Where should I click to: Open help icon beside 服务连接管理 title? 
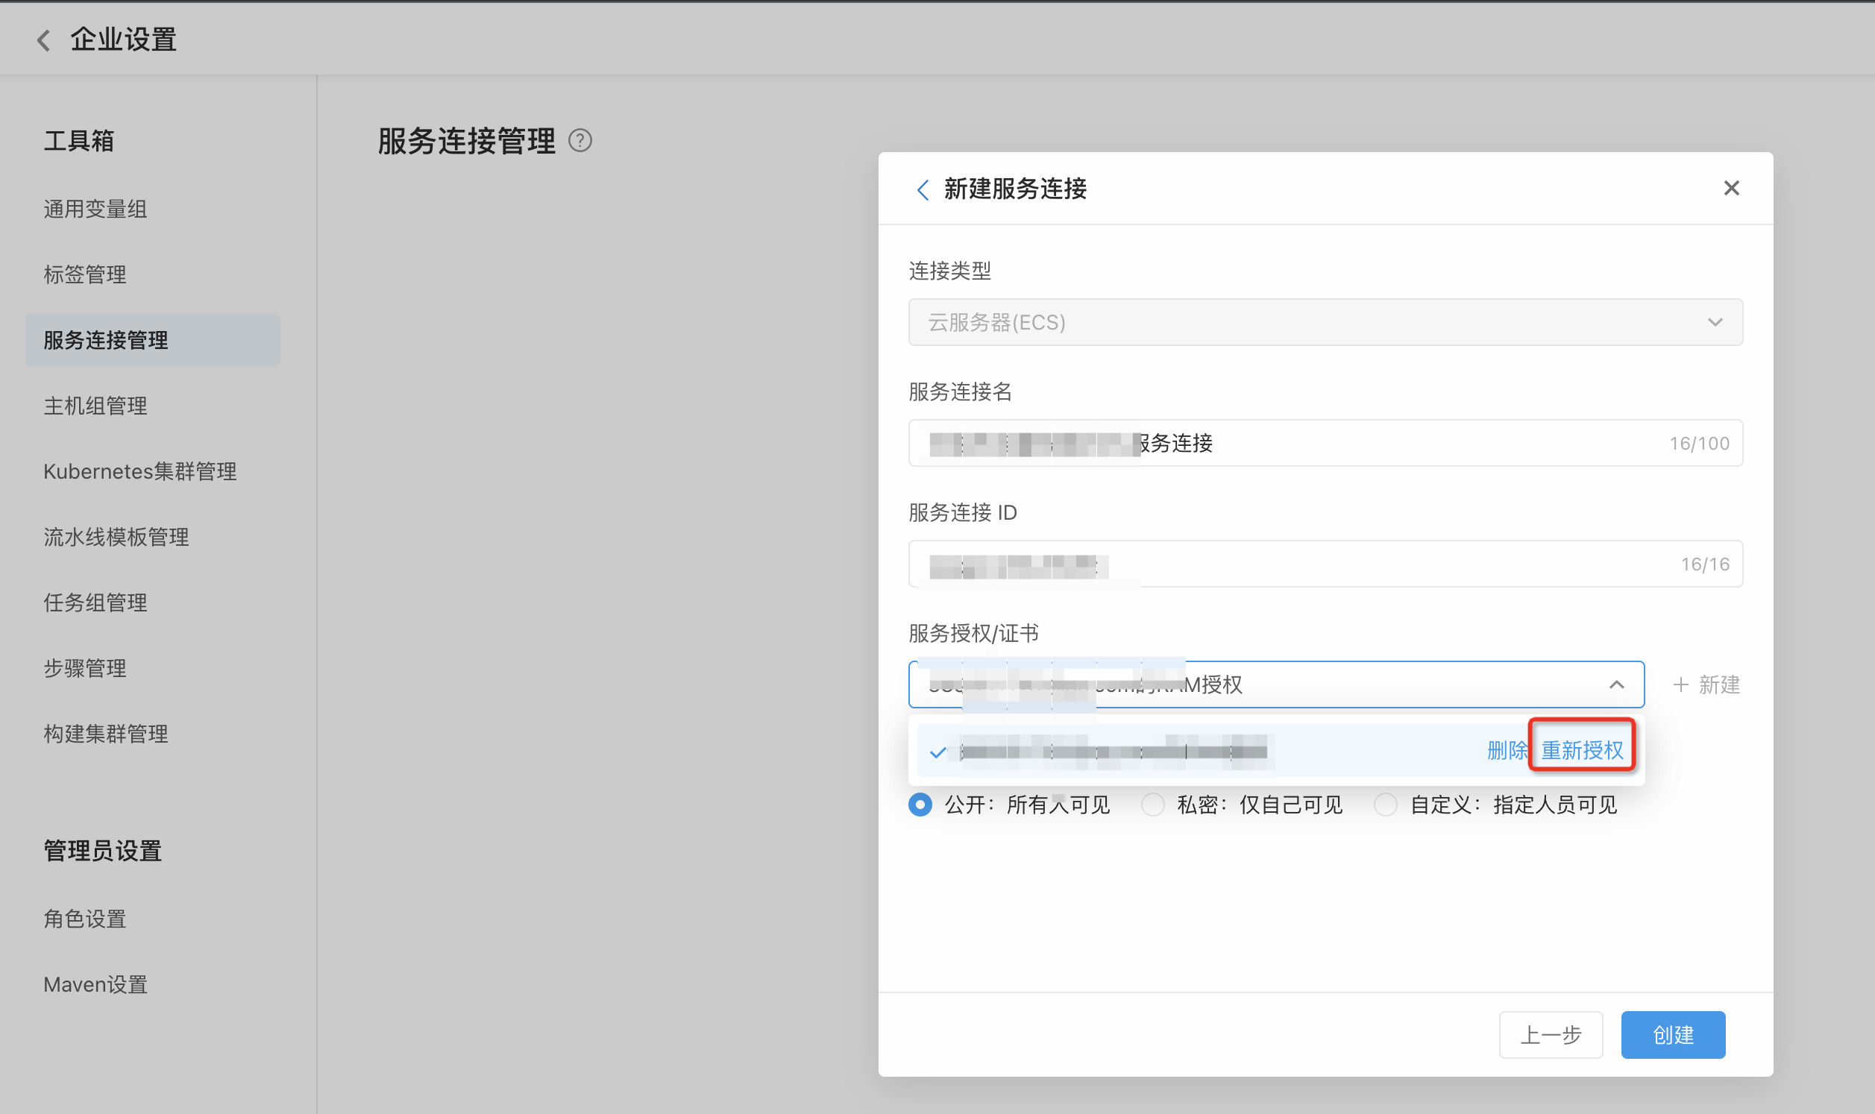click(x=580, y=140)
